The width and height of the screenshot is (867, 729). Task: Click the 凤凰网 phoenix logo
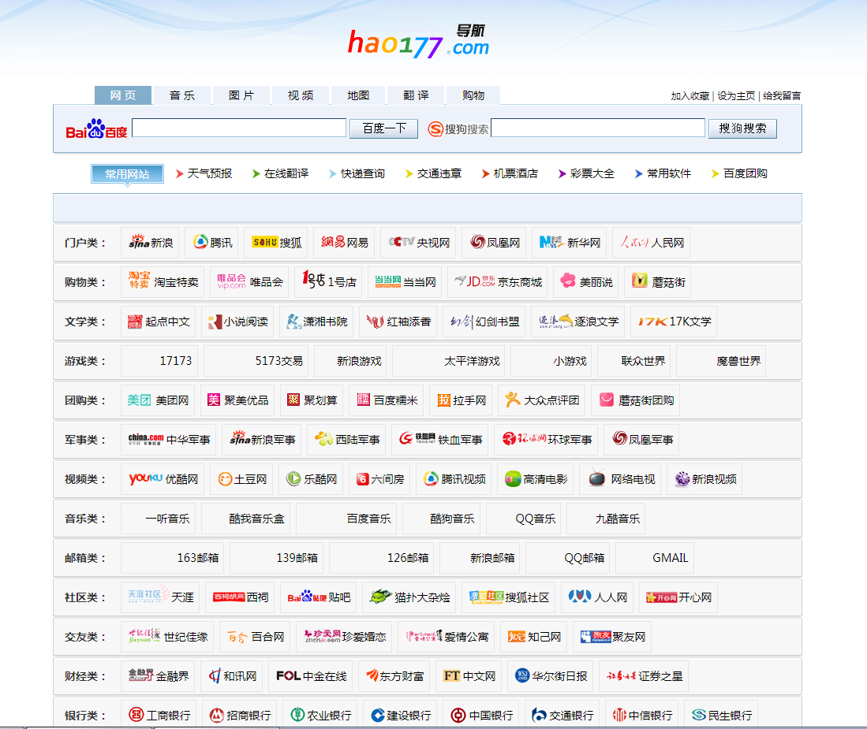477,242
